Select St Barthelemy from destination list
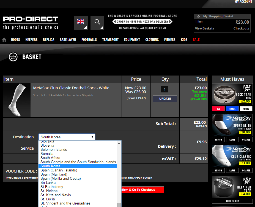The width and height of the screenshot is (255, 207). pos(77,187)
